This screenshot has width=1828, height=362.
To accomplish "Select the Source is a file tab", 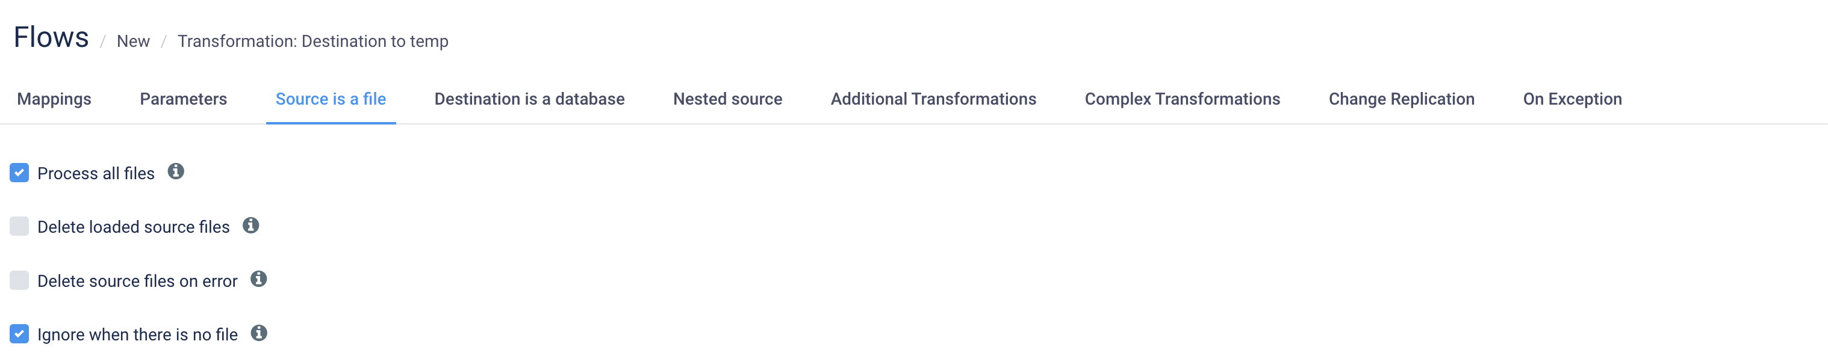I will point(331,99).
